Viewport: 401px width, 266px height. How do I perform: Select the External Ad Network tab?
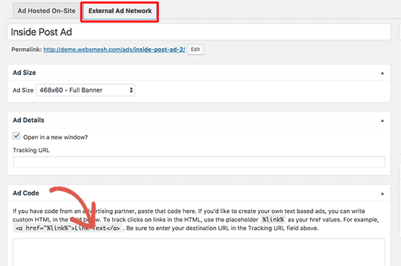click(x=120, y=11)
